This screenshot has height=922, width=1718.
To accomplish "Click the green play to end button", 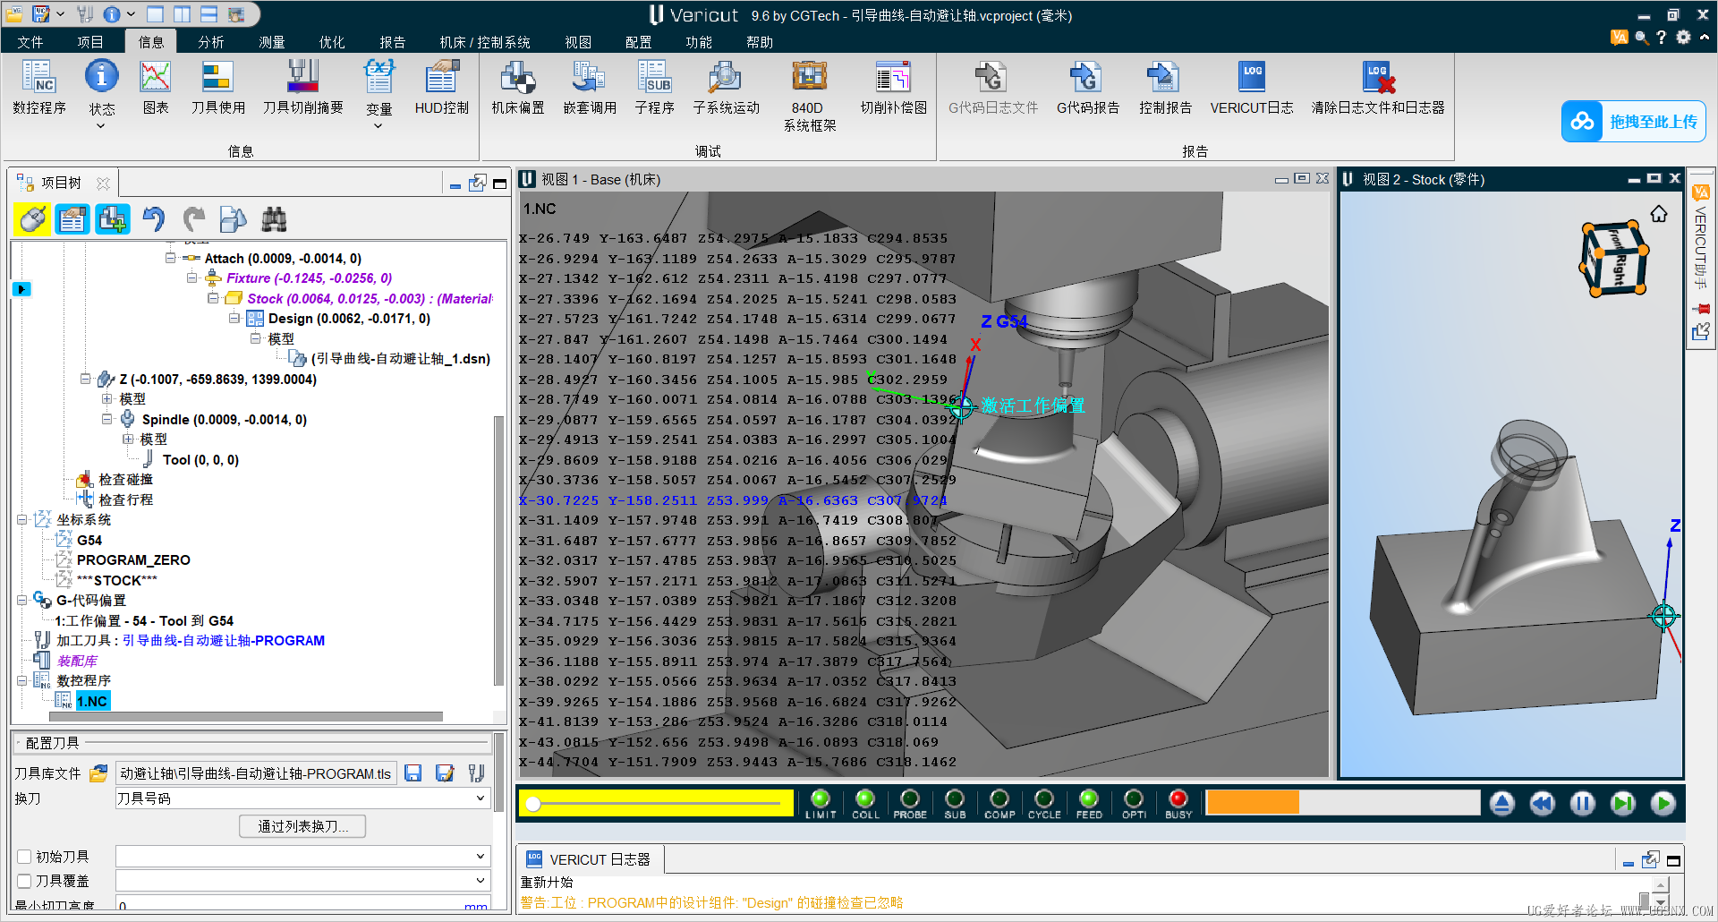I will tap(1663, 804).
